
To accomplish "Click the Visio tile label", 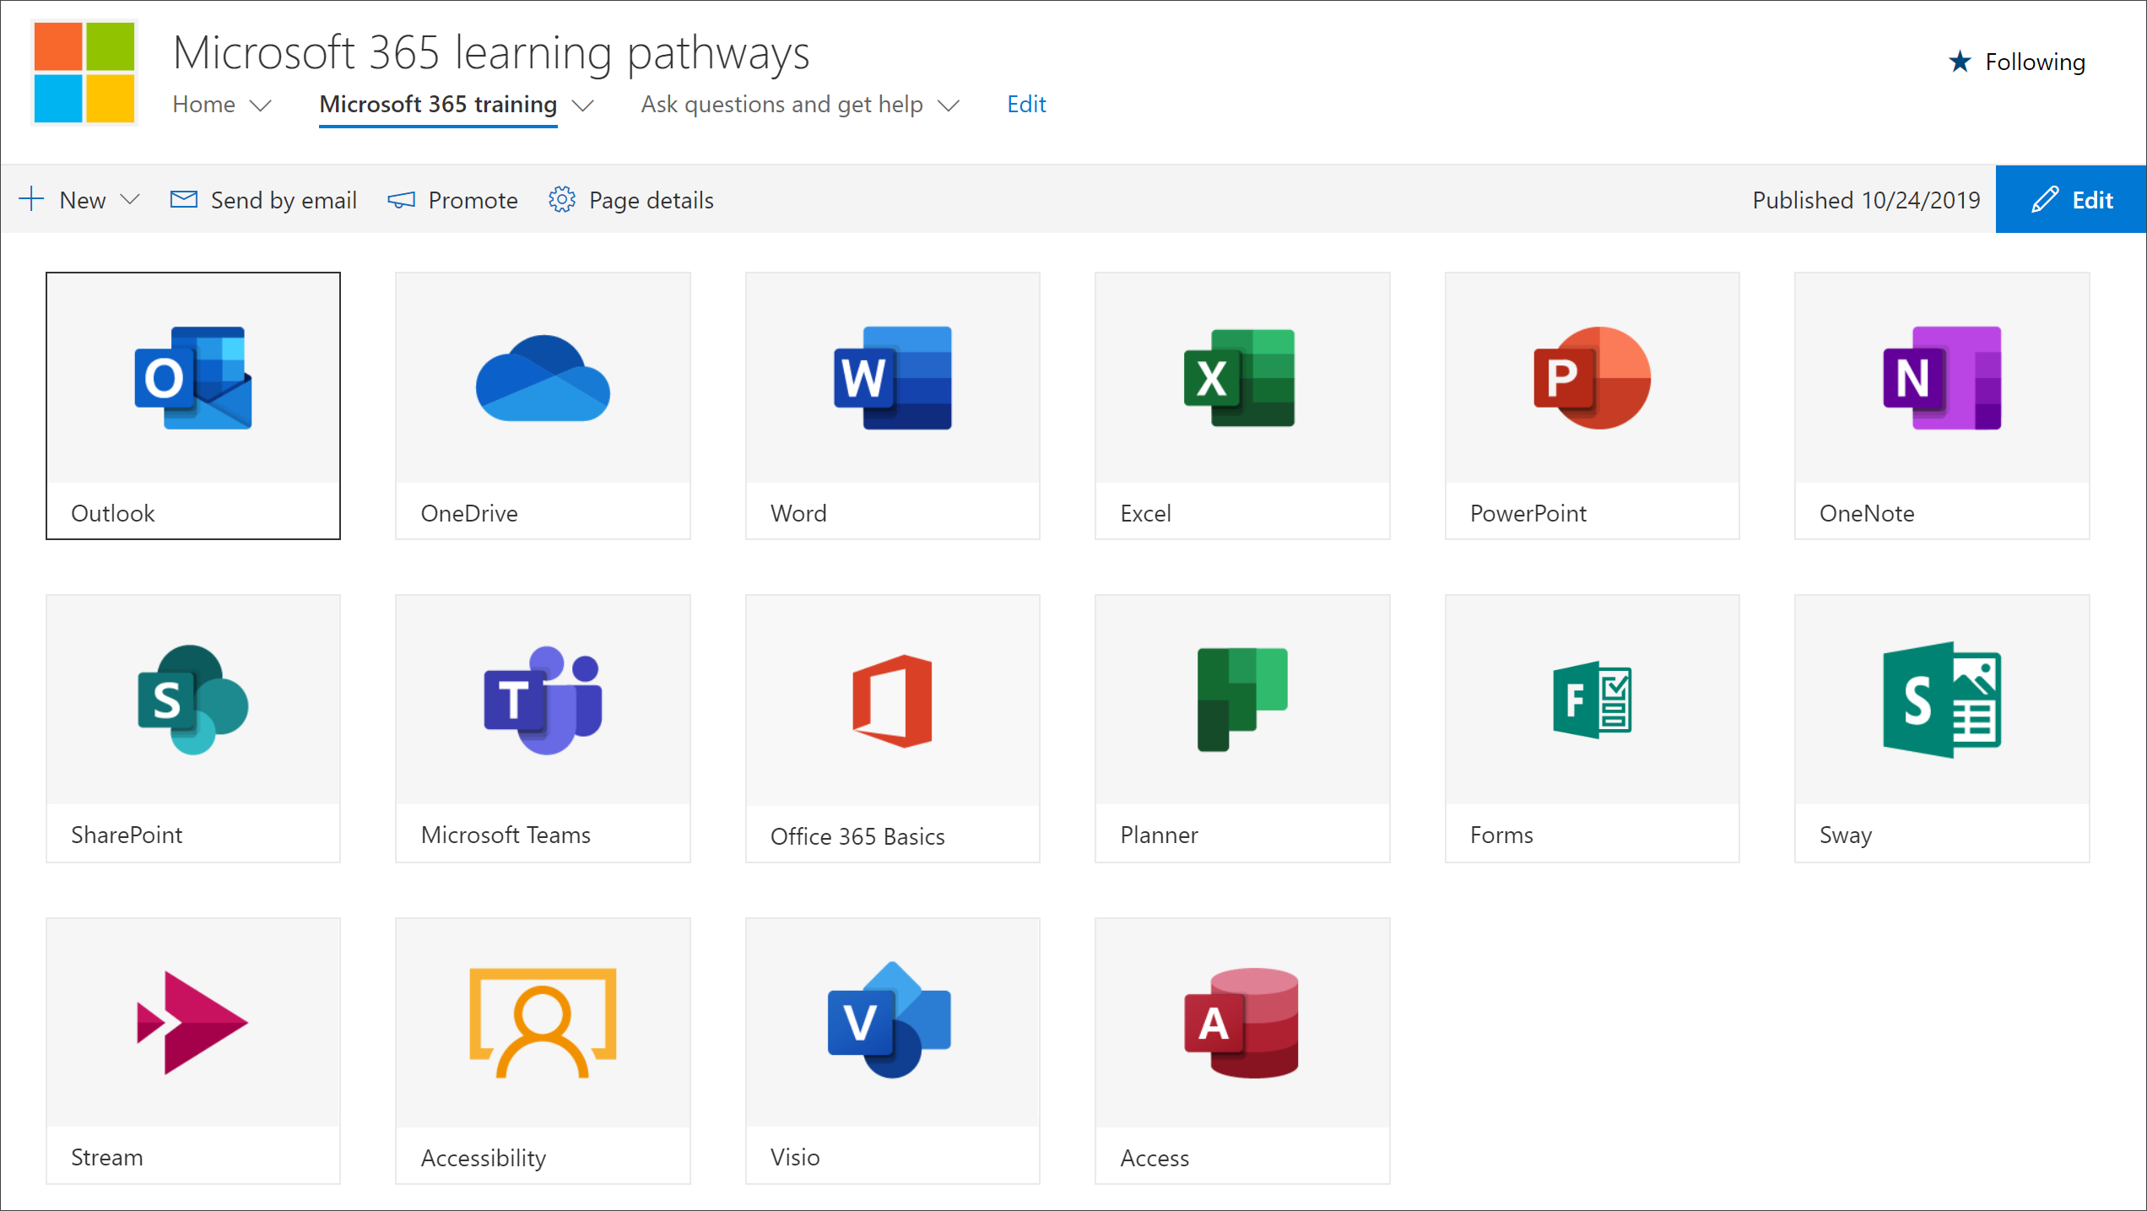I will (795, 1157).
